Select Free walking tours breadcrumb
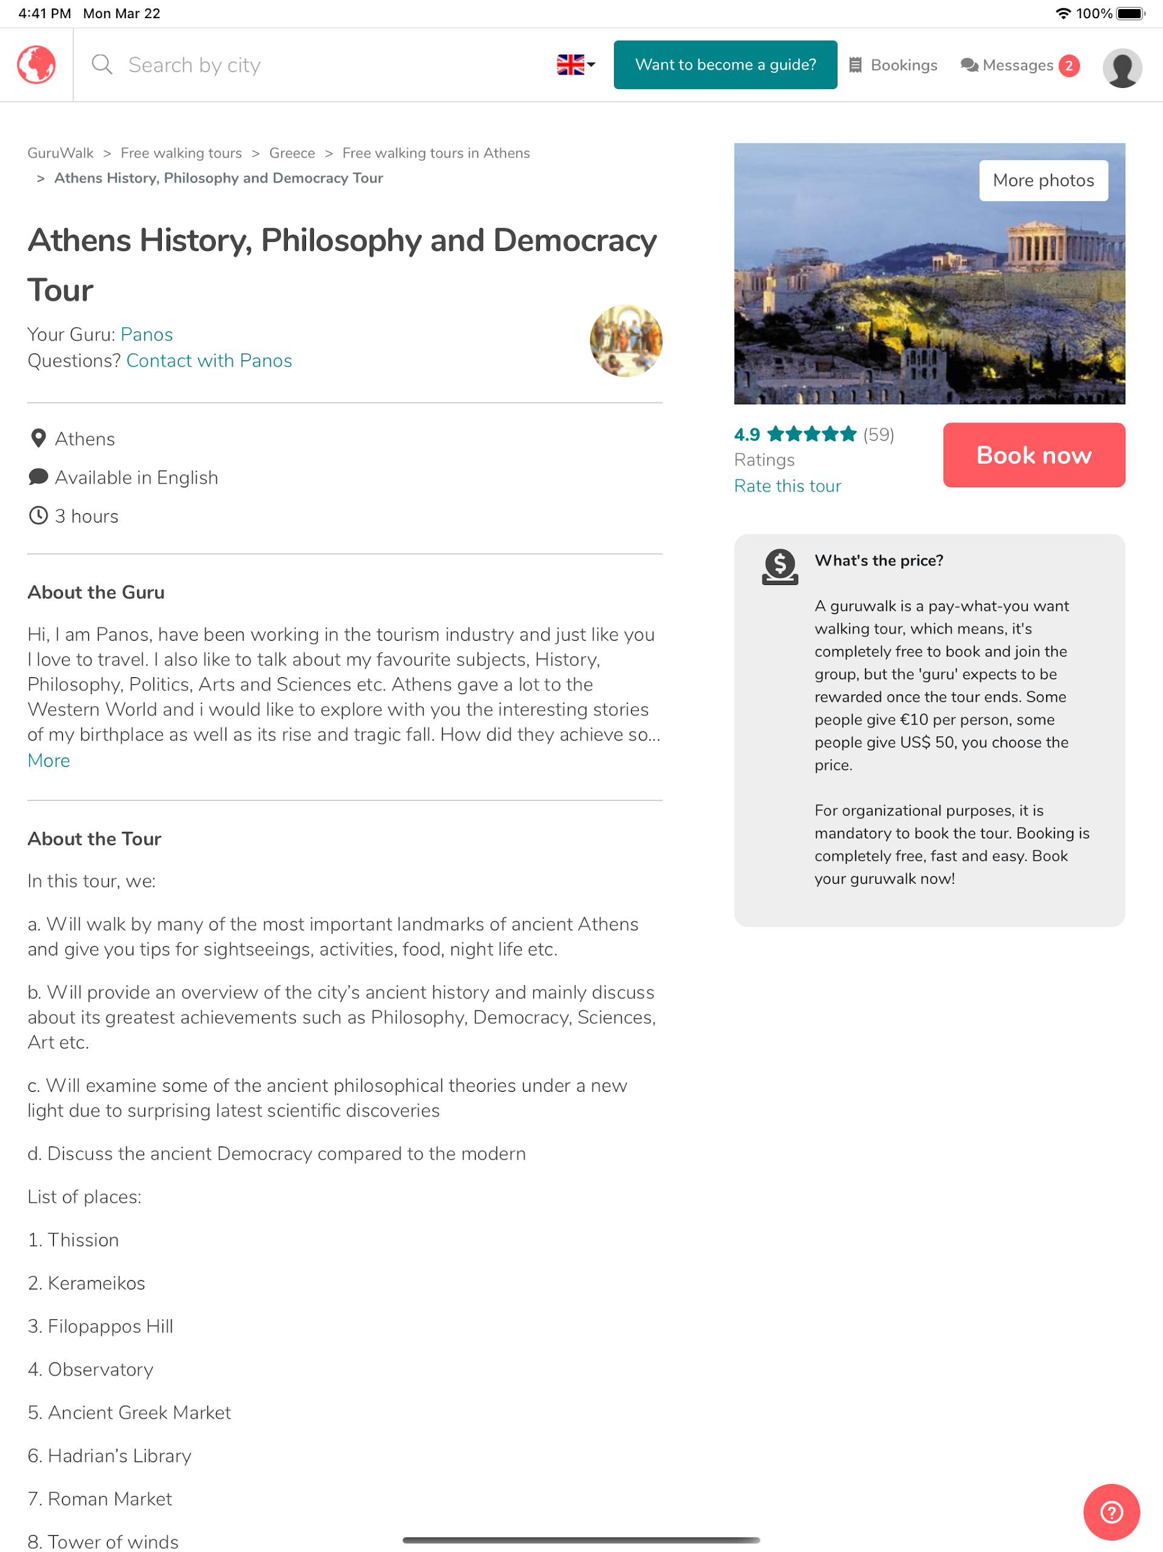1163x1552 pixels. [181, 153]
